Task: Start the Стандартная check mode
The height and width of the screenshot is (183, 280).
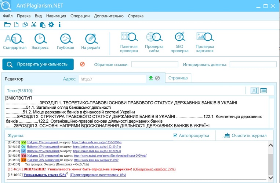Action: click(x=15, y=42)
